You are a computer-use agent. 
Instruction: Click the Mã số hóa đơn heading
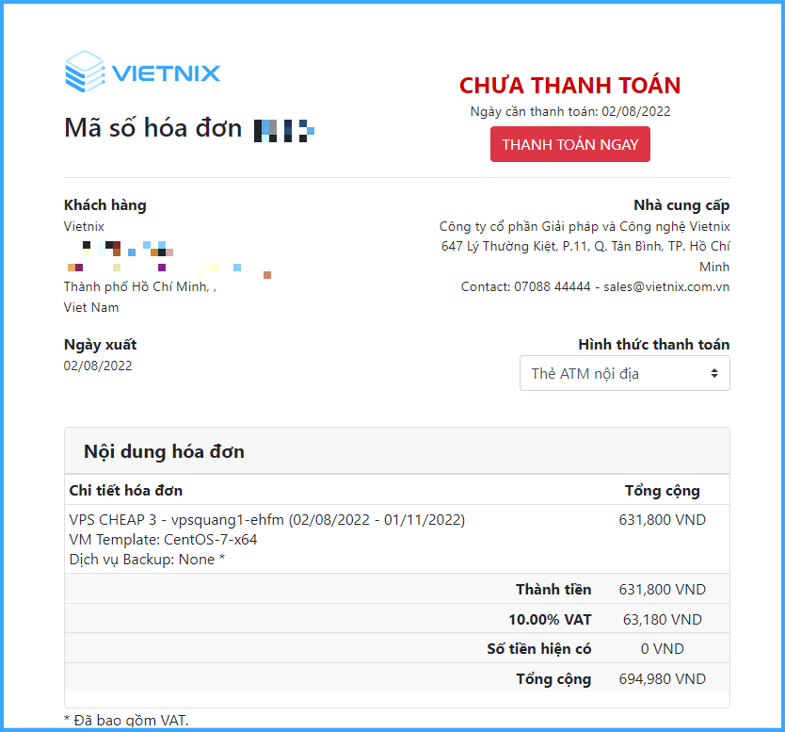[152, 128]
